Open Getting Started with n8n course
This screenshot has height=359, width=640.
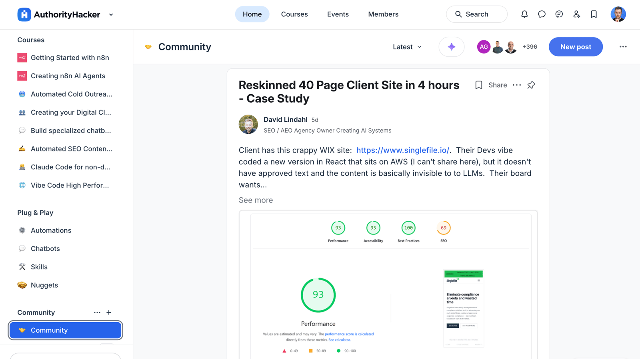pyautogui.click(x=65, y=58)
